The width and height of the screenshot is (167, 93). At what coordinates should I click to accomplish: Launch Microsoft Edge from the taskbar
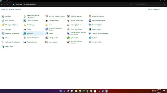point(83,91)
